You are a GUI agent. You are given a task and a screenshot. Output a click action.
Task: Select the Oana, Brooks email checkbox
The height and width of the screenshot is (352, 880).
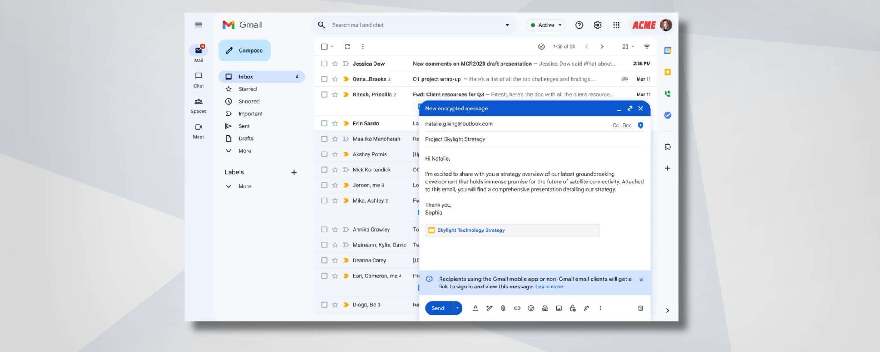pos(324,79)
